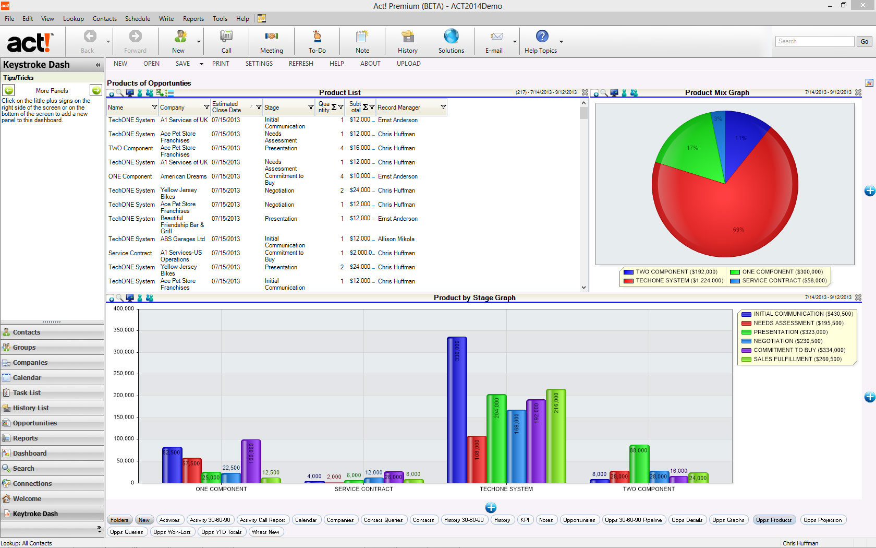Image resolution: width=876 pixels, height=548 pixels.
Task: Open the Record Manager column filter
Action: [x=443, y=107]
